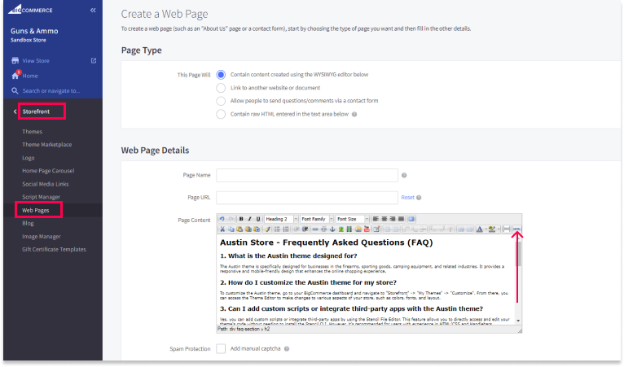Apply underline formatting in the editor toolbar
This screenshot has height=367, width=624.
[258, 219]
